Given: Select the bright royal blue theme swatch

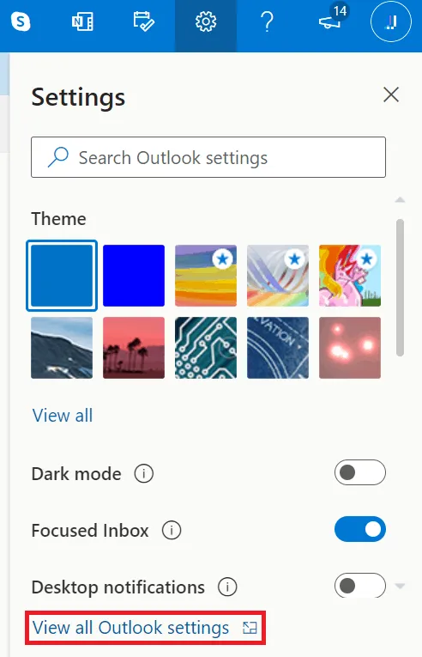Looking at the screenshot, I should 134,276.
